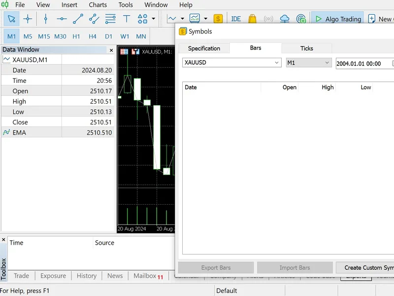The width and height of the screenshot is (394, 296).
Task: Switch chart to MN timeframe
Action: click(141, 37)
